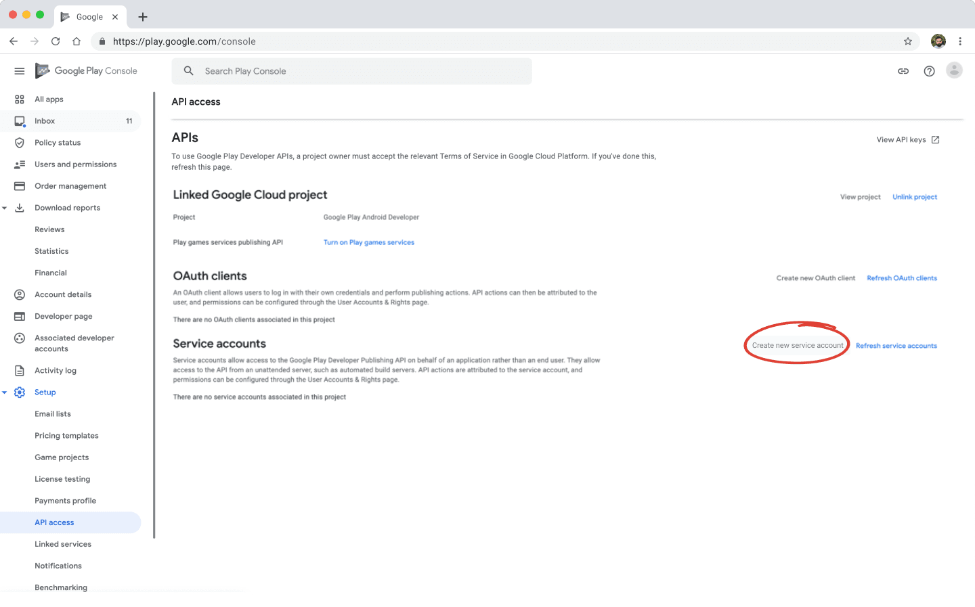Open Order management
975x607 pixels.
tap(70, 186)
